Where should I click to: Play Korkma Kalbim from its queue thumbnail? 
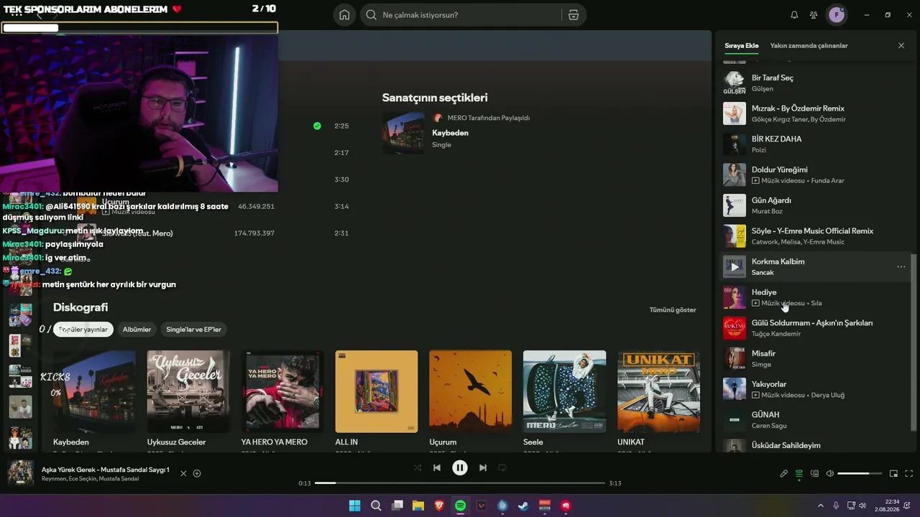tap(735, 266)
